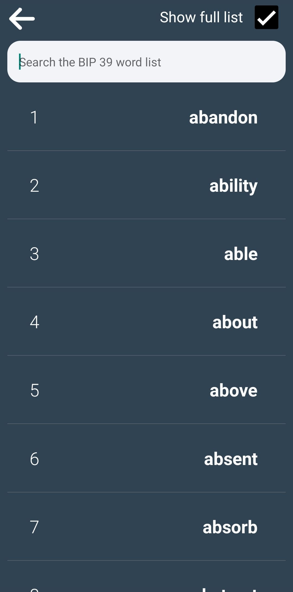Viewport: 293px width, 592px height.
Task: Select the word "abandon"
Action: (x=223, y=117)
